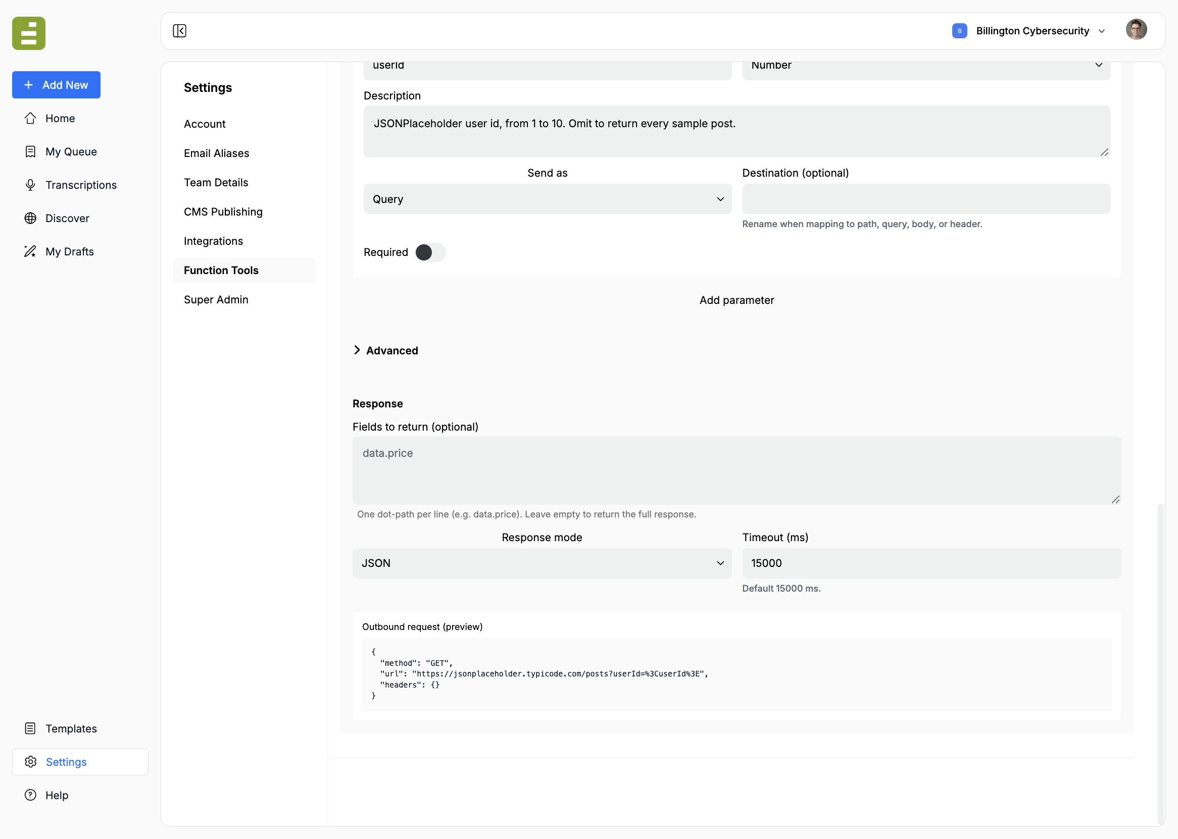Image resolution: width=1178 pixels, height=839 pixels.
Task: Click the parameter Description textarea
Action: pyautogui.click(x=737, y=132)
